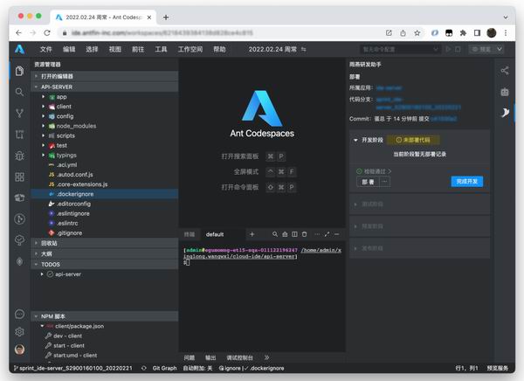Click the run play icon in top toolbar

pyautogui.click(x=449, y=49)
